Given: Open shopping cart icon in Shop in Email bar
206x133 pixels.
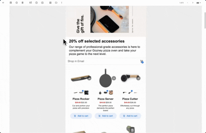Looking at the screenshot, I should pos(142,61).
